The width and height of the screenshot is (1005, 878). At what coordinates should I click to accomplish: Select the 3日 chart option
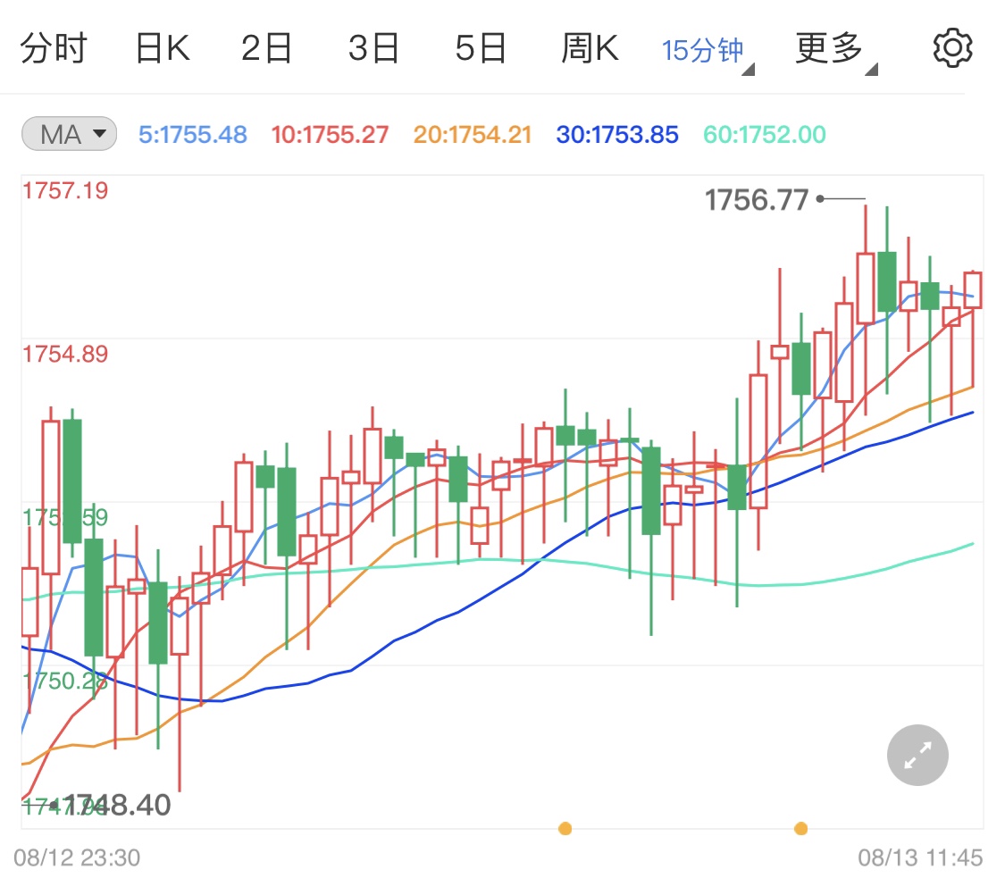[374, 47]
